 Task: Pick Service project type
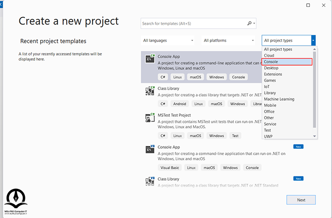tap(270, 124)
